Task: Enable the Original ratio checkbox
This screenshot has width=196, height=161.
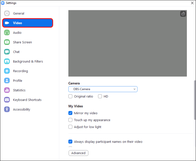Action: [70, 96]
